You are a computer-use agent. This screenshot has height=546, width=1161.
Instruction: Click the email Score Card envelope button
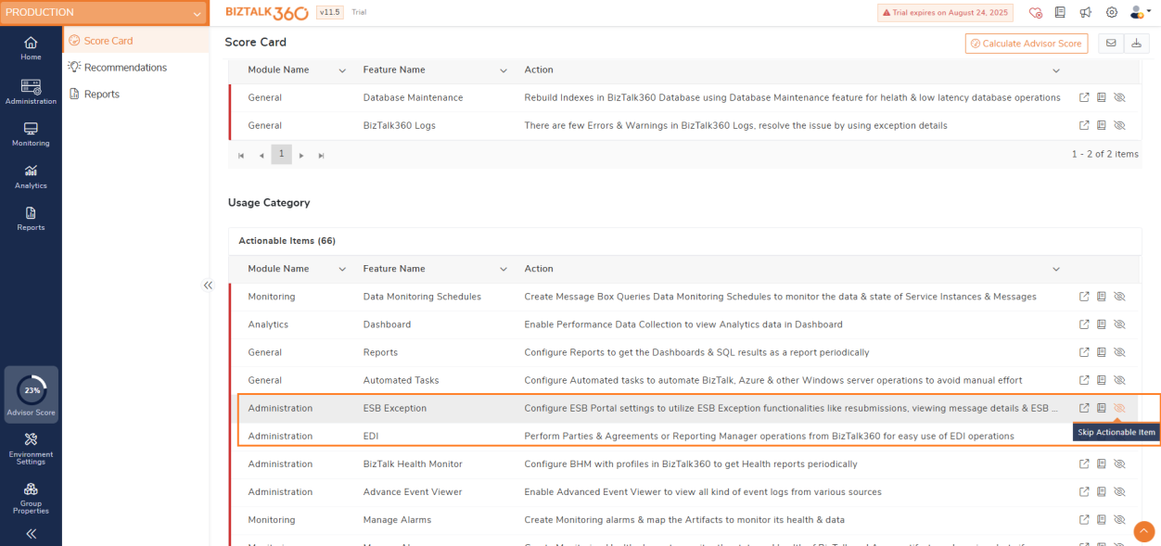click(x=1110, y=44)
